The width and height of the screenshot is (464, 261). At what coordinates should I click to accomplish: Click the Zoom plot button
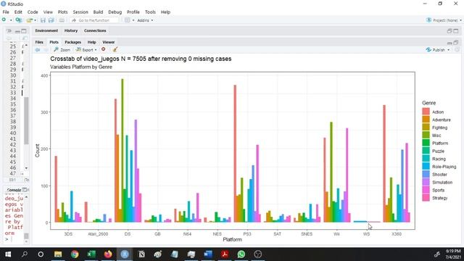[62, 50]
